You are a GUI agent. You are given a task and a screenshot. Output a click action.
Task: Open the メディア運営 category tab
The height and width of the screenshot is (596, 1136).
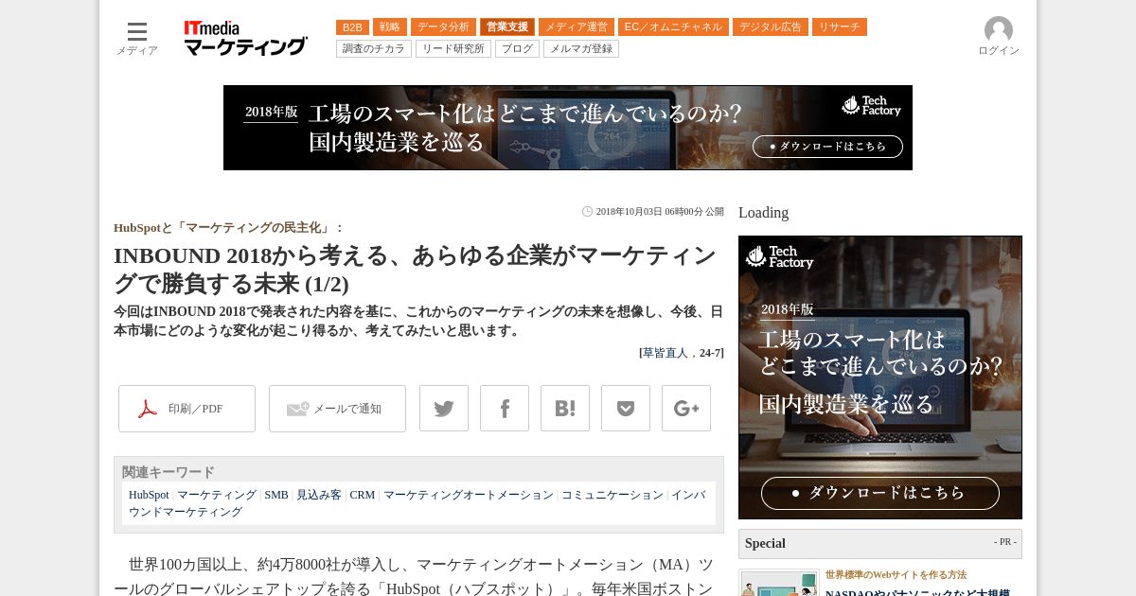577,27
